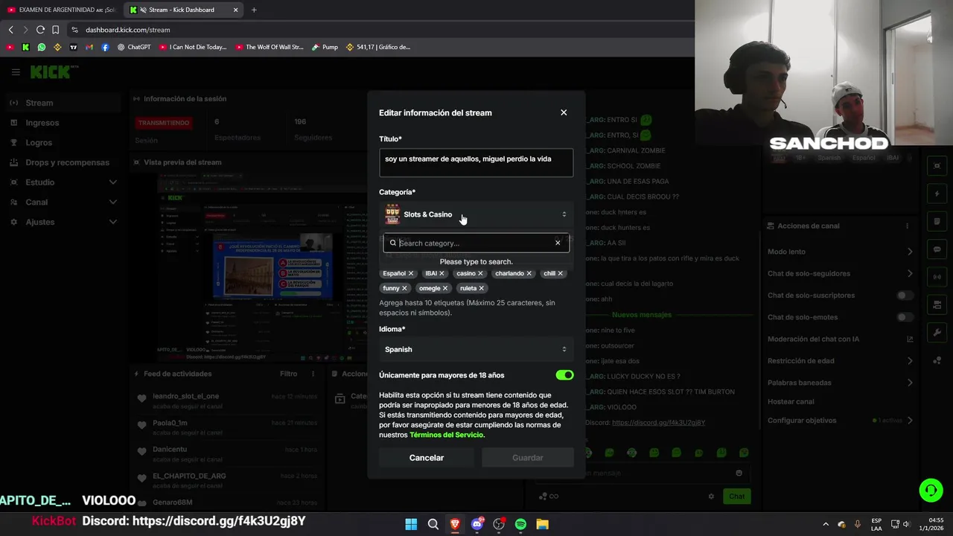Send message with the Chat button
Viewport: 953px width, 536px height.
point(736,497)
